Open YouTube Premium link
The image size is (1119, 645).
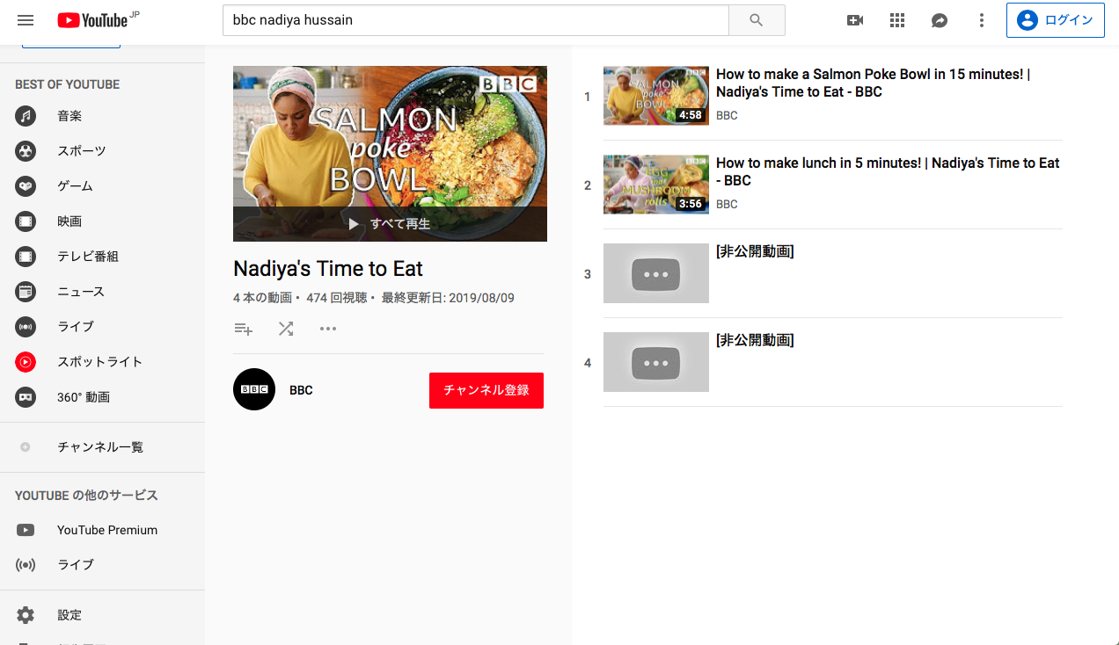click(x=102, y=530)
